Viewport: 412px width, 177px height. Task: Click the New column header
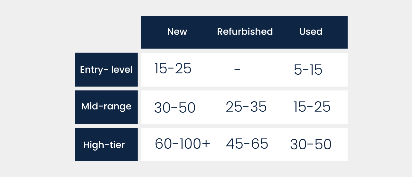pos(177,32)
